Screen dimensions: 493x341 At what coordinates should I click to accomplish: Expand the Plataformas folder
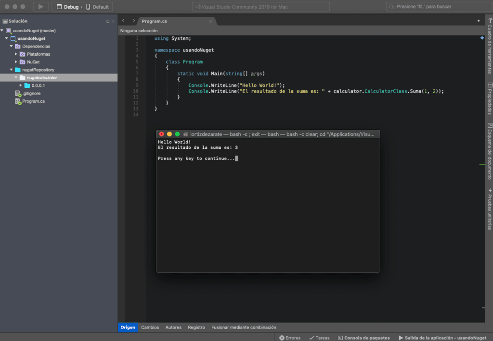click(16, 54)
